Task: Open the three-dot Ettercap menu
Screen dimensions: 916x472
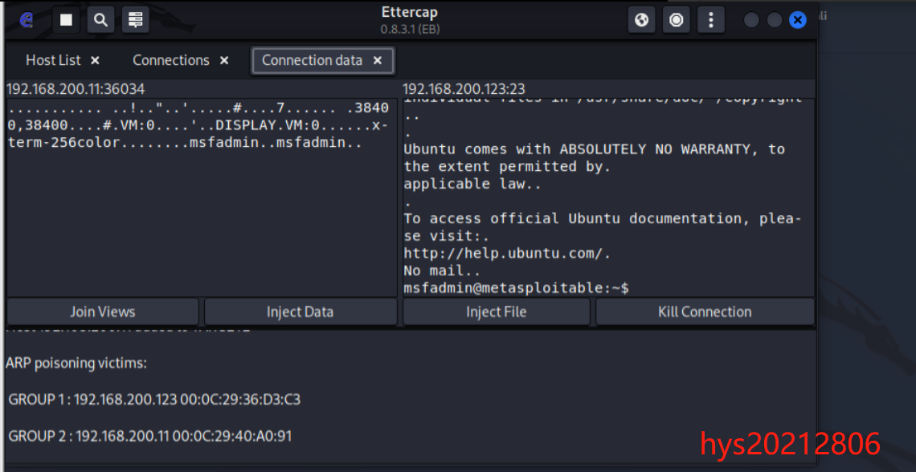Action: 711,20
